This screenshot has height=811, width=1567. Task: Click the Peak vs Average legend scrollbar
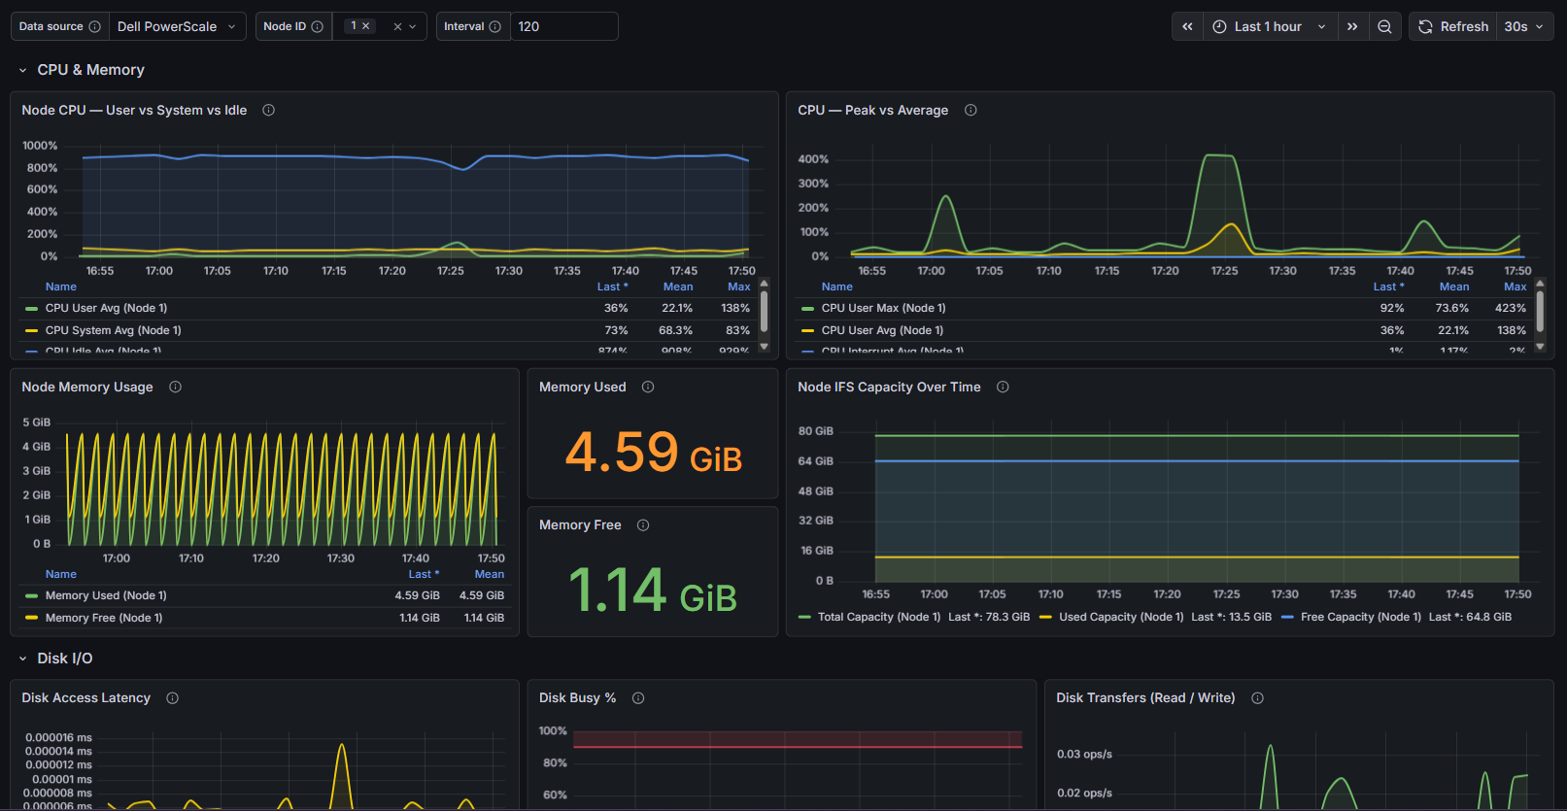[1540, 313]
